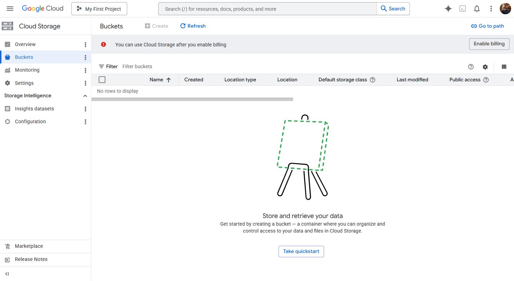This screenshot has height=281, width=514.
Task: Select Buckets in sidebar
Action: coord(24,57)
